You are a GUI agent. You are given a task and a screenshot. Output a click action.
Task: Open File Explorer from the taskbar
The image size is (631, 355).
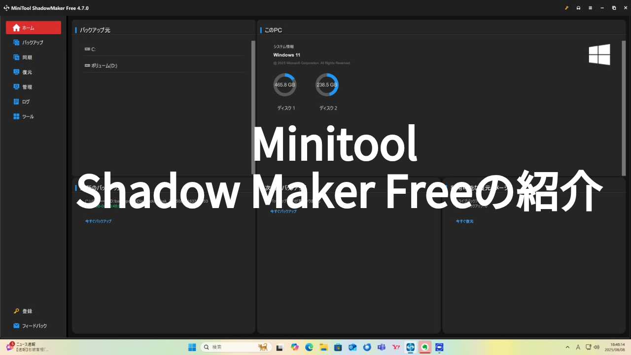pyautogui.click(x=323, y=347)
